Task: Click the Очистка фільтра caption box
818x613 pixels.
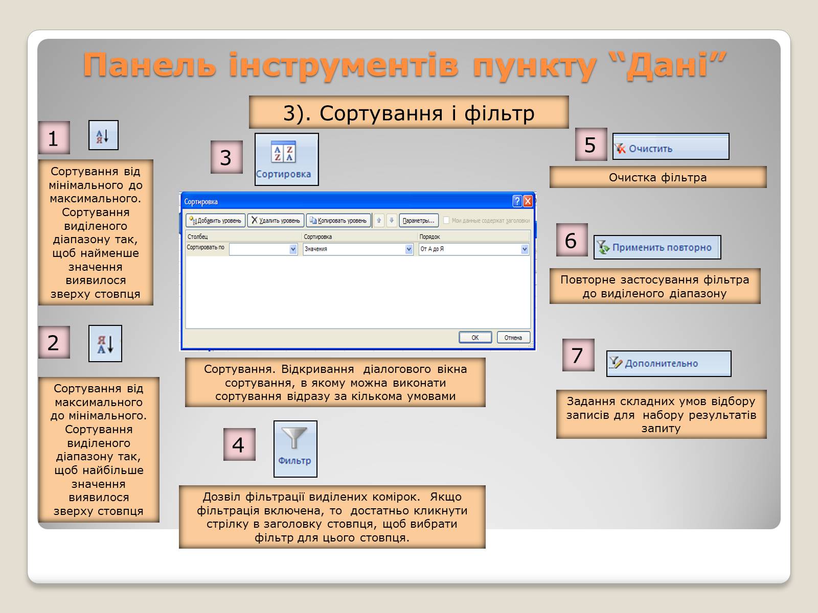Action: click(x=658, y=177)
